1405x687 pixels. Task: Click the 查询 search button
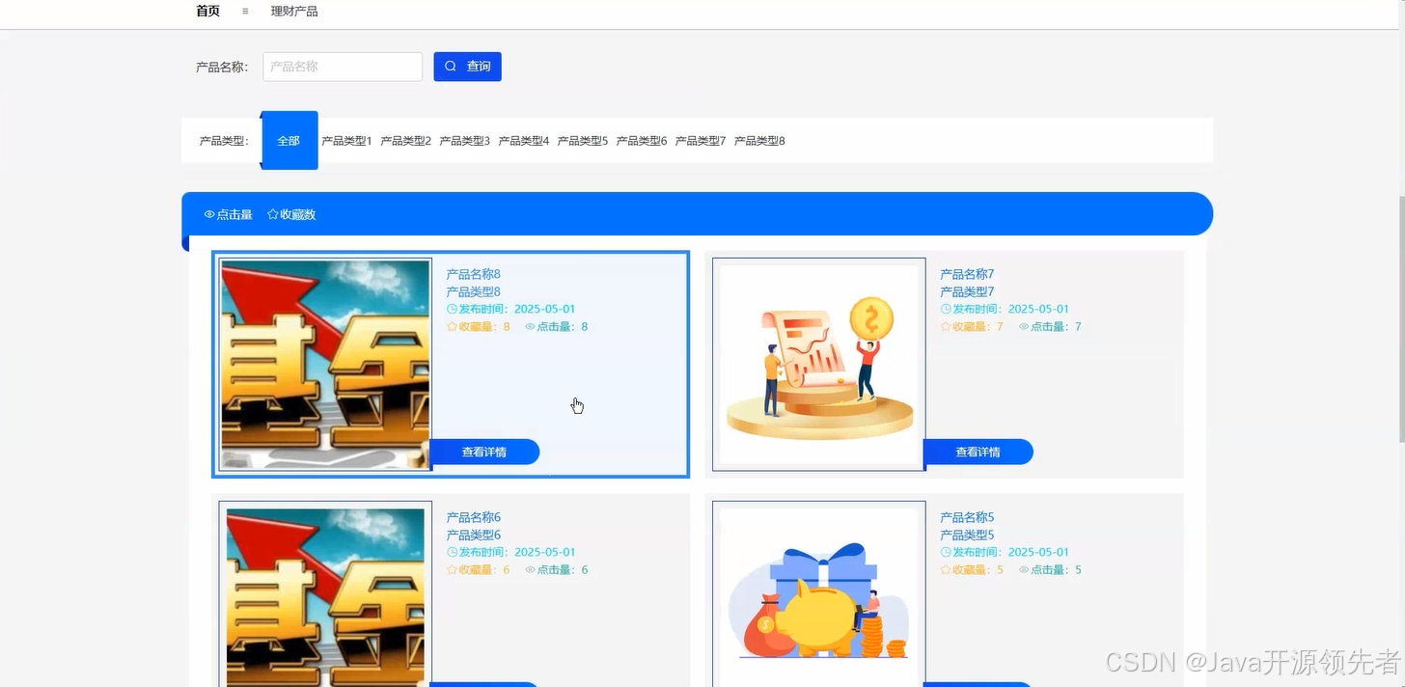pyautogui.click(x=467, y=67)
